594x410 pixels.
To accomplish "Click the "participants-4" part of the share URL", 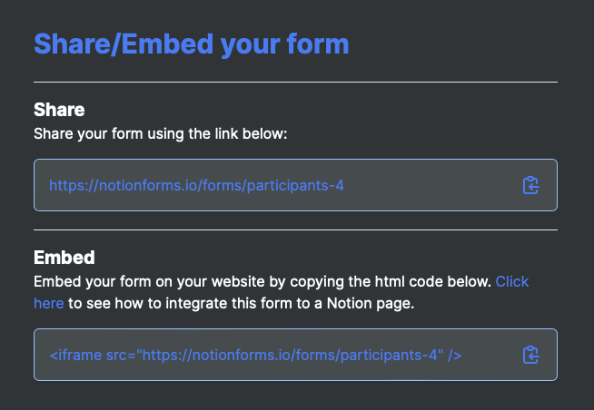I will 295,185.
